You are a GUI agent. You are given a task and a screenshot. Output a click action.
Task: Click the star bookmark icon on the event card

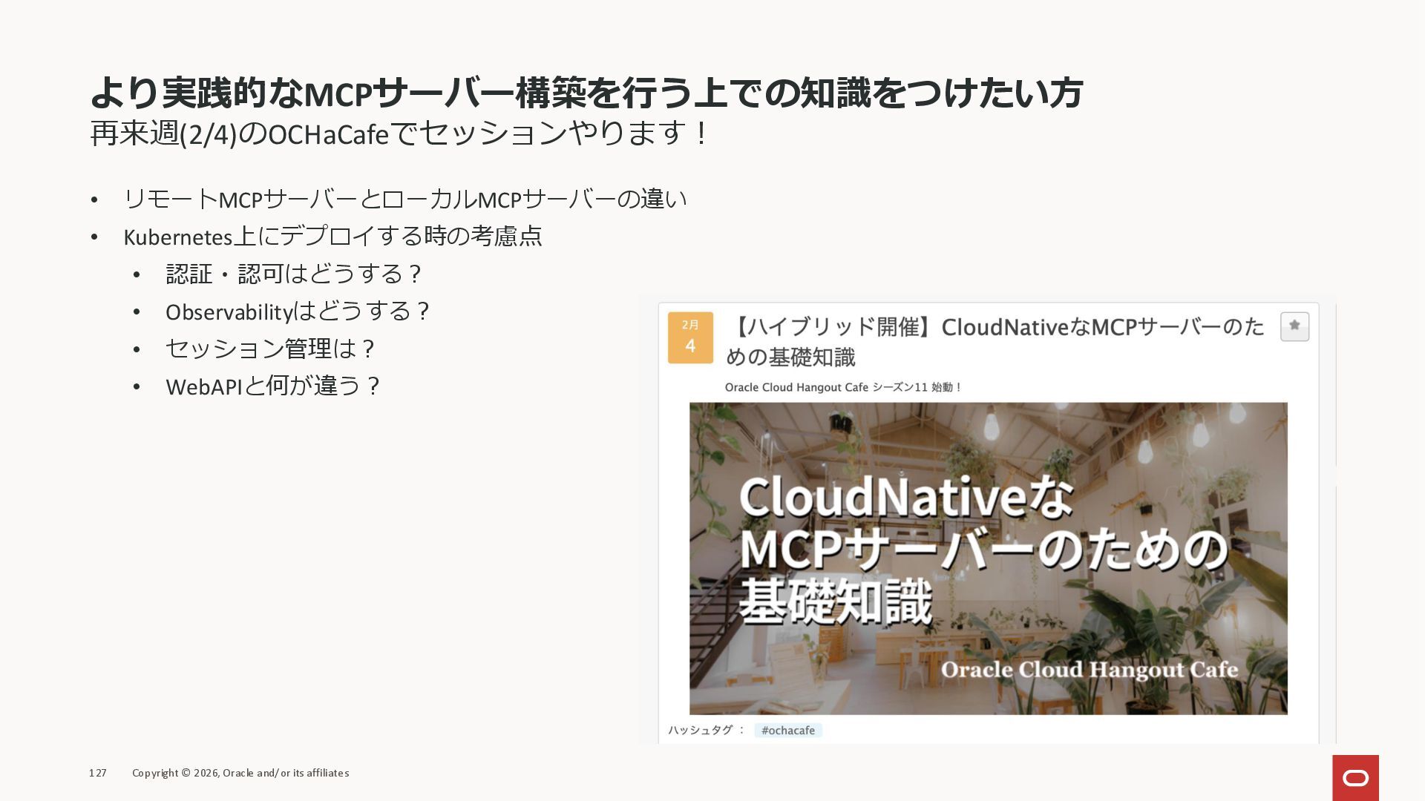(x=1294, y=326)
